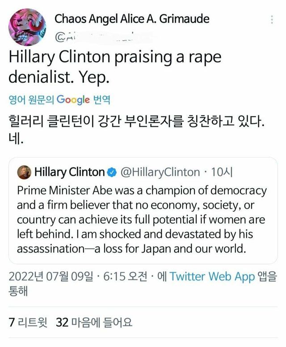Open Chaos Angel Alice A. Grimaude's profile name
The height and width of the screenshot is (347, 286).
[x=132, y=19]
